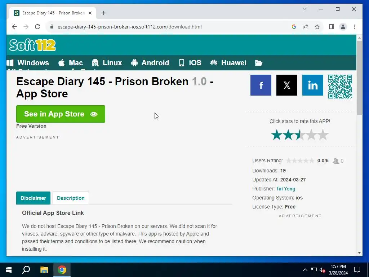Click the Updated At 2024-03-27 text

coord(279,180)
